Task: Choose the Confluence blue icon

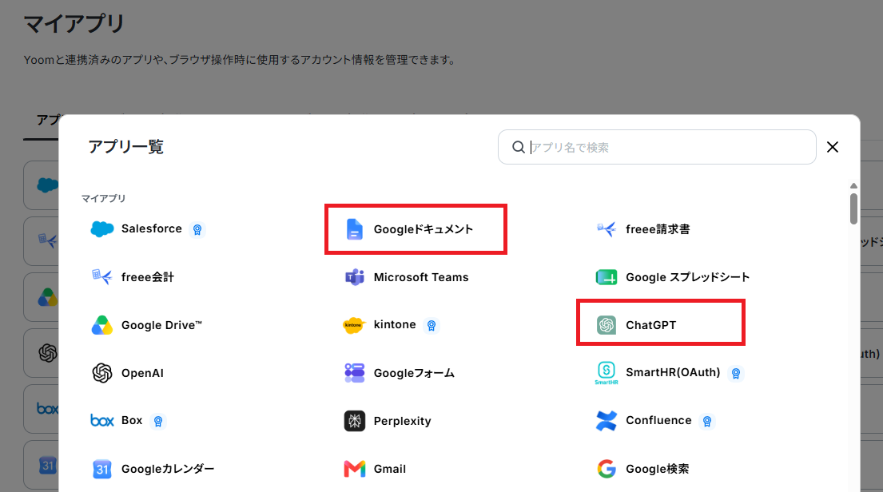Action: click(607, 420)
